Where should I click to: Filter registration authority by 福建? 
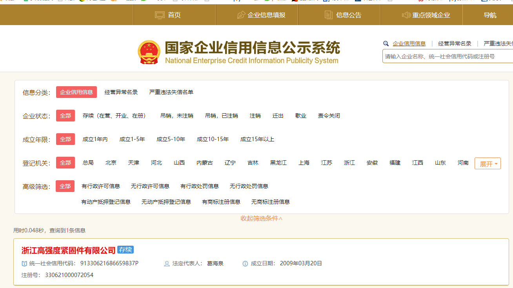pyautogui.click(x=395, y=163)
